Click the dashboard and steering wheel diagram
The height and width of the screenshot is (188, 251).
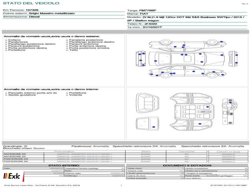click(230, 112)
